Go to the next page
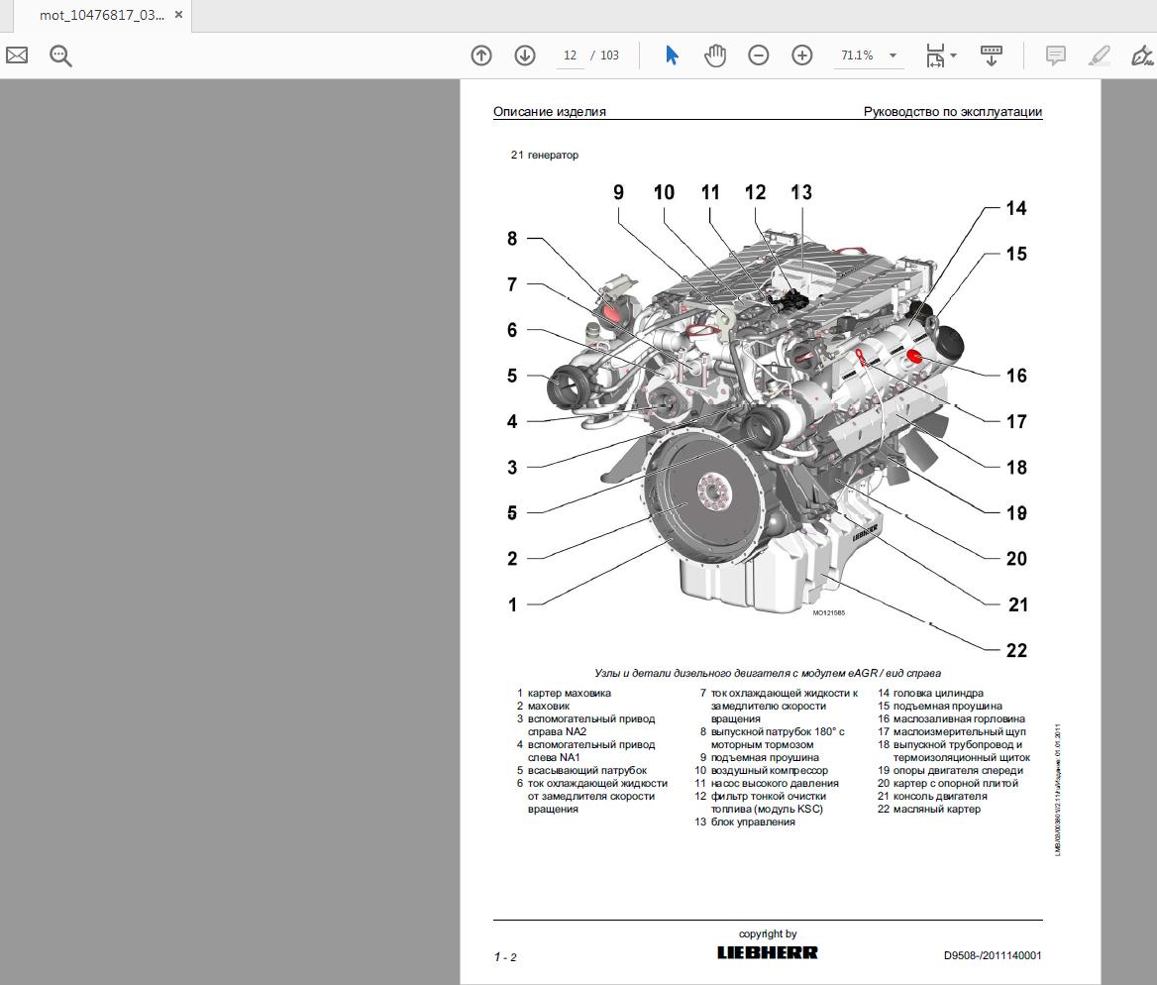The width and height of the screenshot is (1157, 985). tap(524, 55)
